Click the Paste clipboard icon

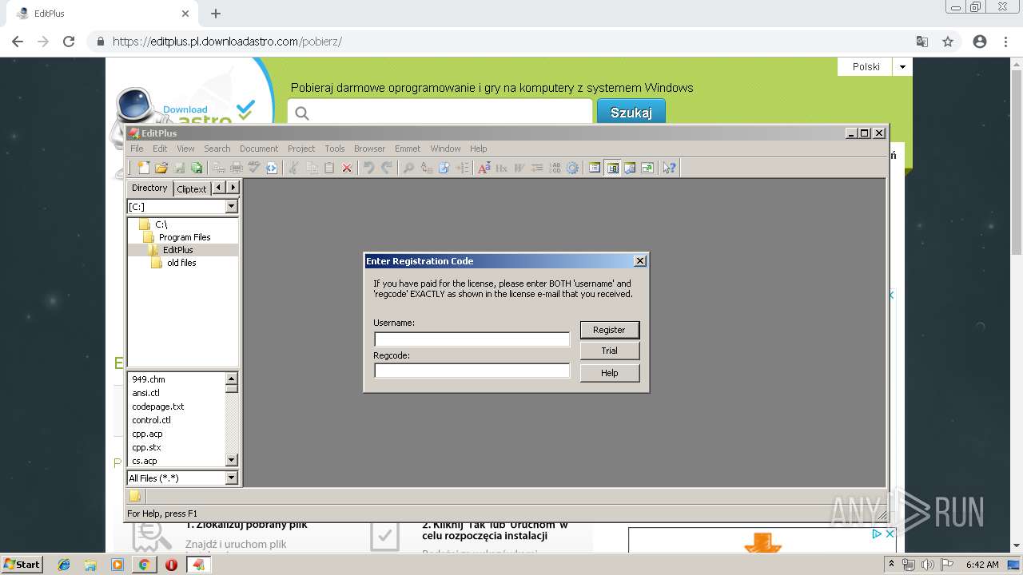pos(329,168)
